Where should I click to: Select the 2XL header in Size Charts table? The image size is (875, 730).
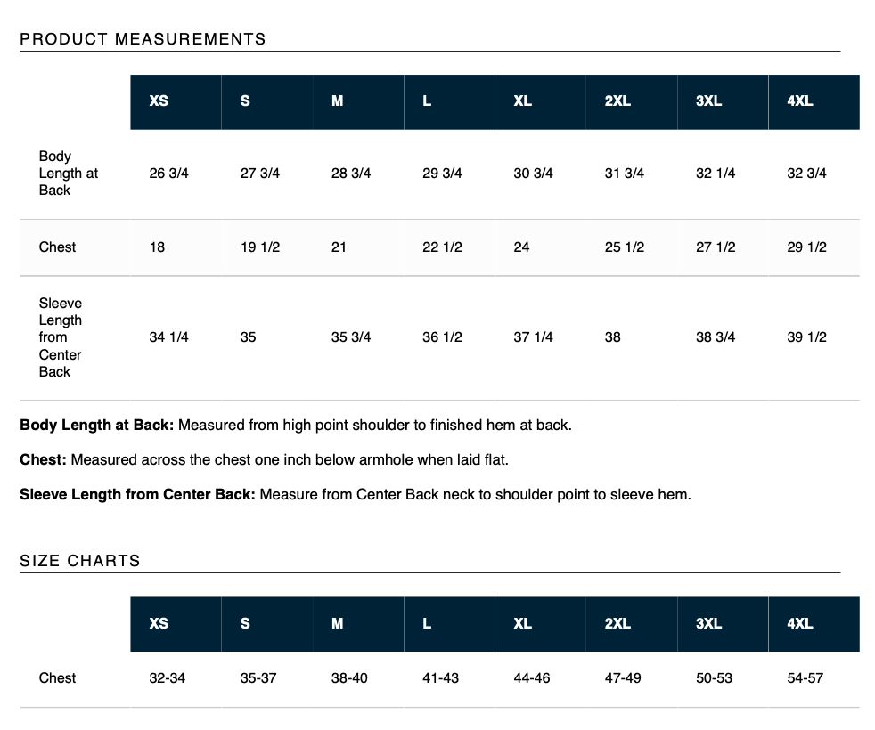tap(617, 623)
